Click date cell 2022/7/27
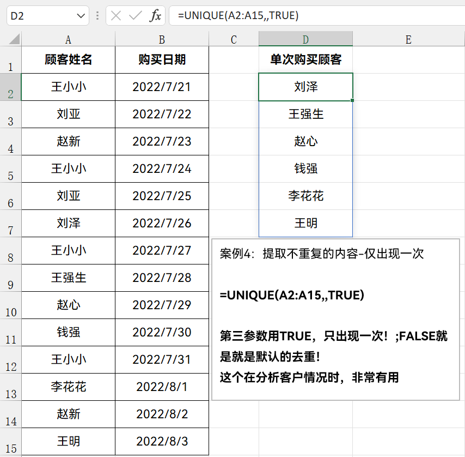 coord(162,251)
